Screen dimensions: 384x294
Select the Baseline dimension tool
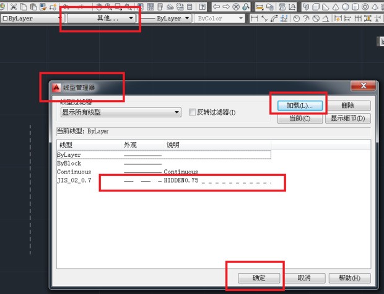pyautogui.click(x=347, y=19)
